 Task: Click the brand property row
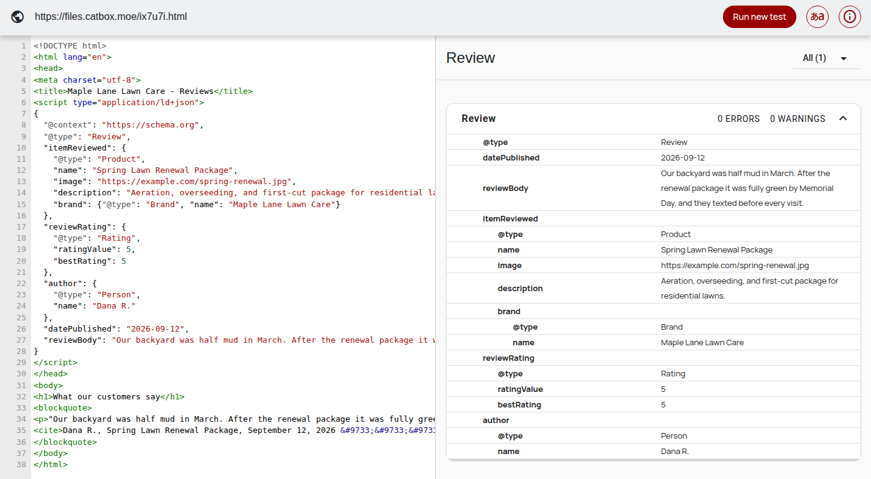pos(653,311)
